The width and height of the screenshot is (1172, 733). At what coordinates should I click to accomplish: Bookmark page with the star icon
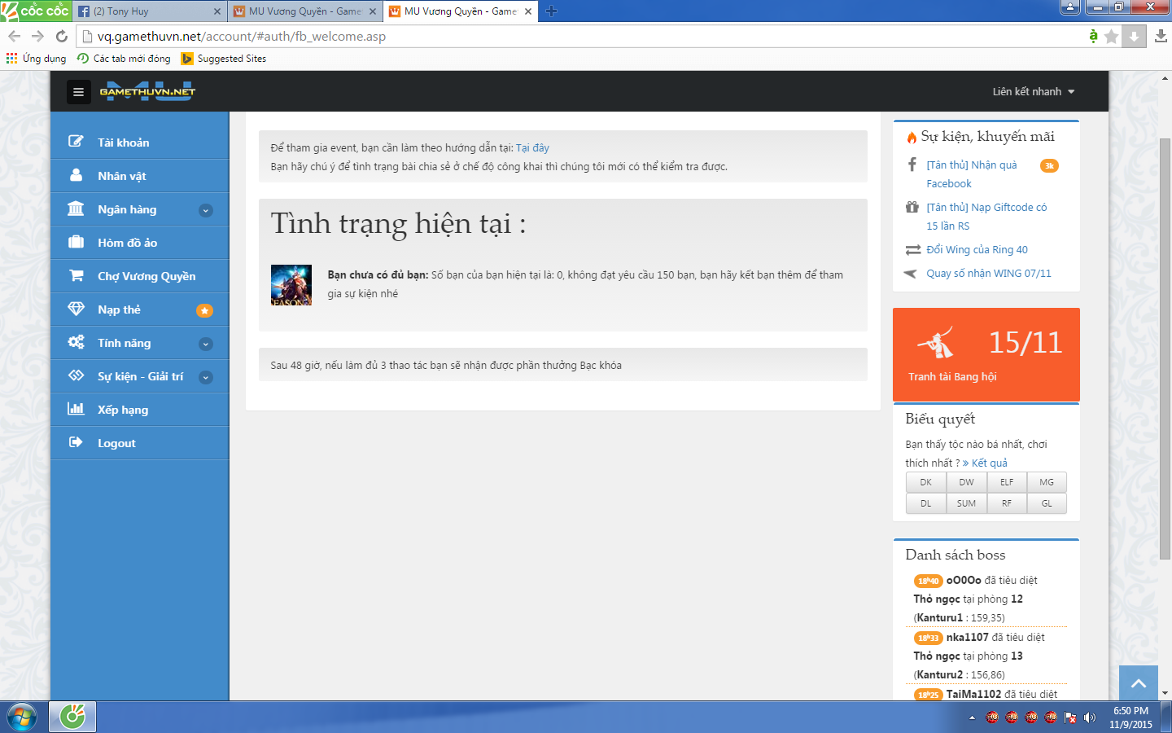point(1112,37)
